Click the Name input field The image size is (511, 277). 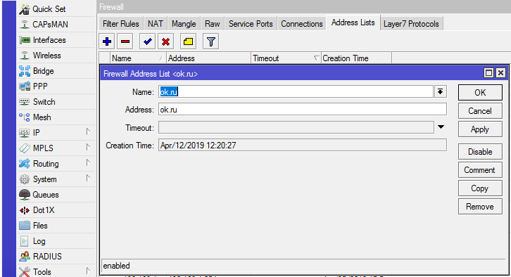296,92
